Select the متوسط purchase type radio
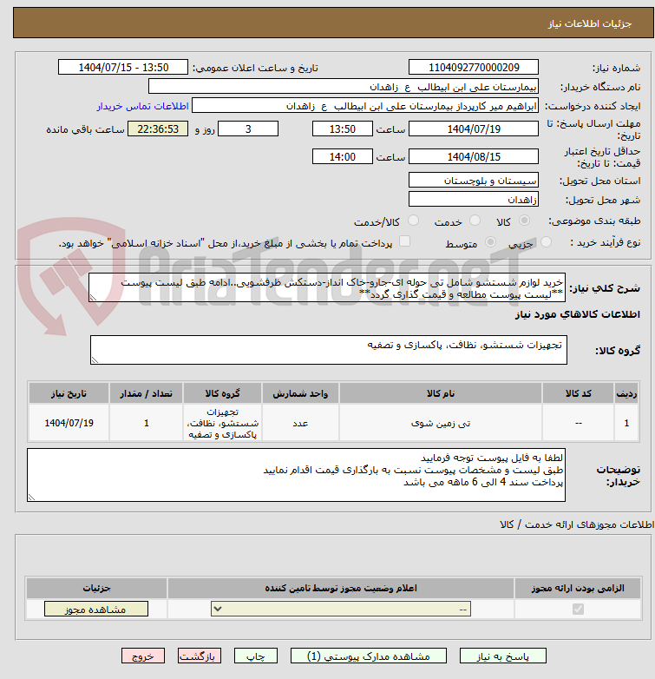 490,242
